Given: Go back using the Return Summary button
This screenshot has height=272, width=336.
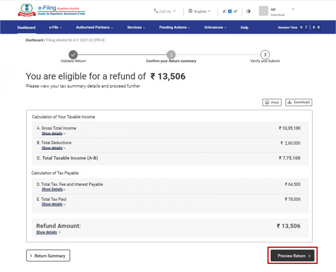Looking at the screenshot, I should click(48, 256).
